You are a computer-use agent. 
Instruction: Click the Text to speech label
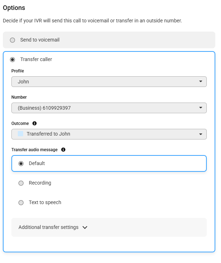45,202
